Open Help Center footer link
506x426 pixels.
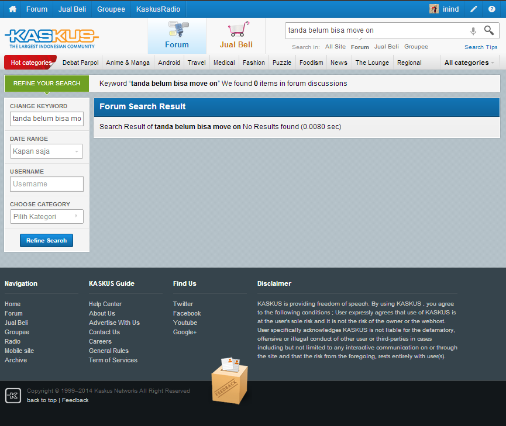point(105,304)
